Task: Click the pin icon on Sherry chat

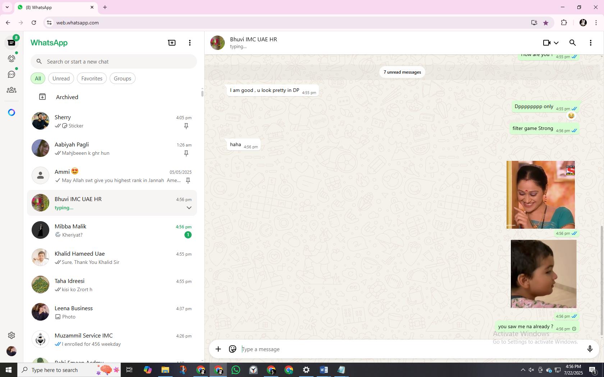Action: [186, 126]
